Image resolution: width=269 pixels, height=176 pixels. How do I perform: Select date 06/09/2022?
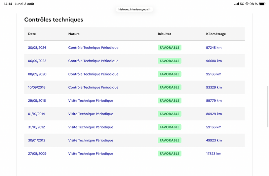pos(37,61)
